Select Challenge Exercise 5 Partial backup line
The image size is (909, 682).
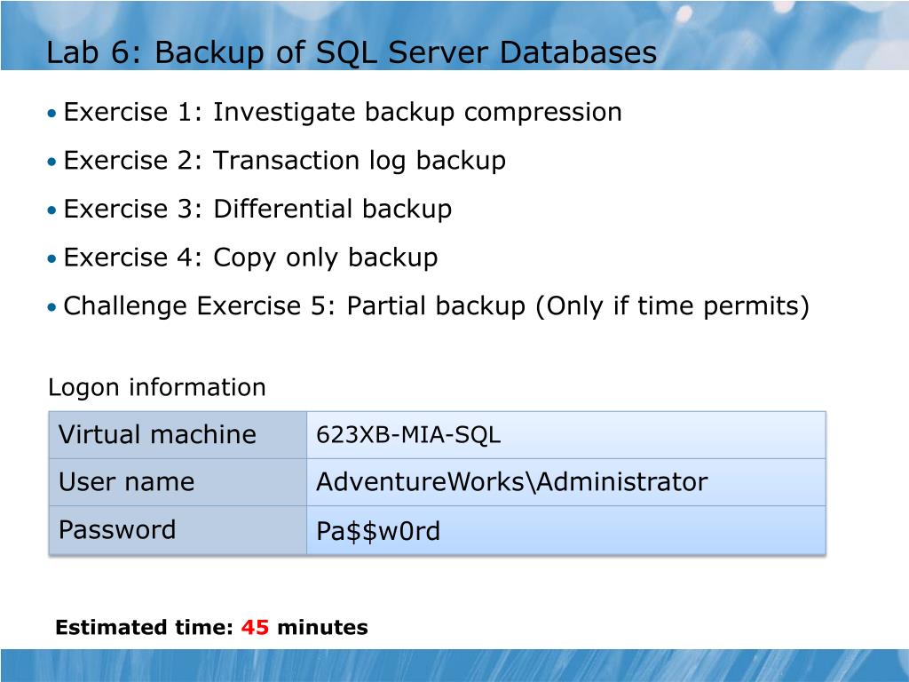point(437,305)
